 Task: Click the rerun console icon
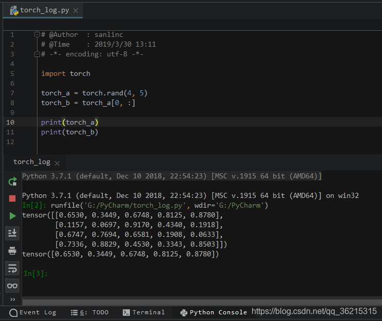(x=12, y=182)
